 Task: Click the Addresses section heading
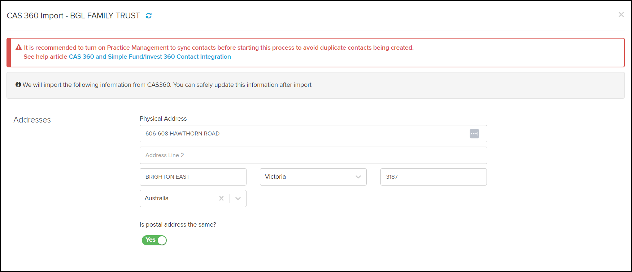tap(32, 120)
